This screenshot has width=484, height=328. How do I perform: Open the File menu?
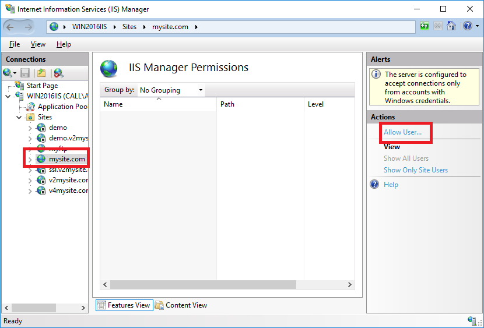coord(15,44)
